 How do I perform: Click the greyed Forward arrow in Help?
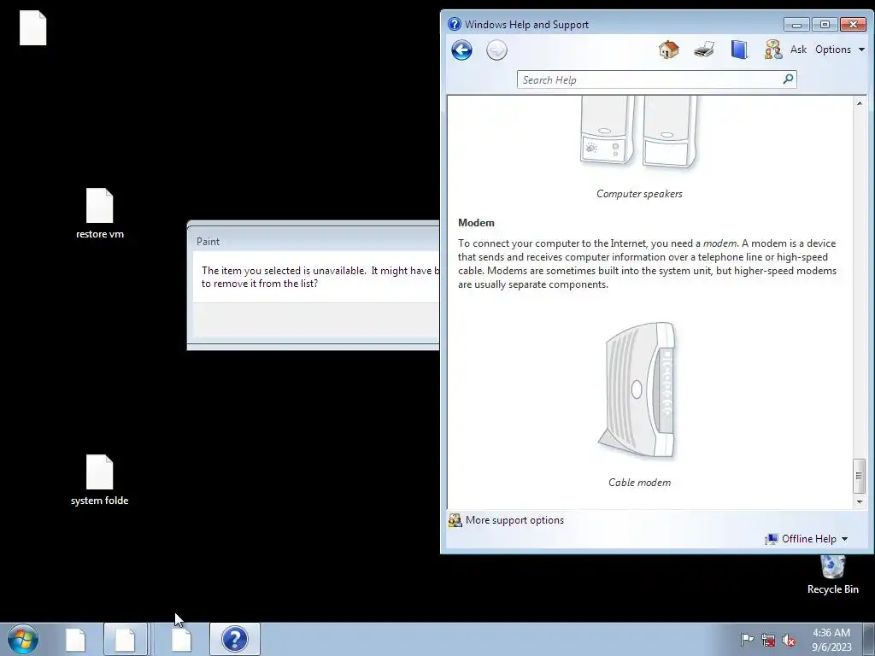pyautogui.click(x=496, y=50)
